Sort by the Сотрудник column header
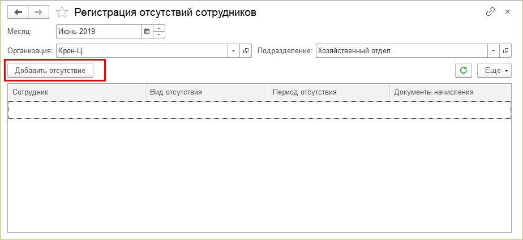Image resolution: width=523 pixels, height=240 pixels. tap(76, 92)
